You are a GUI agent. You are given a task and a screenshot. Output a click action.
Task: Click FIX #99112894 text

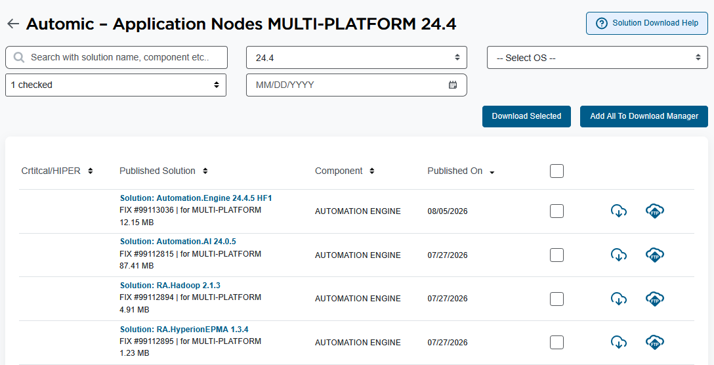[x=146, y=297]
